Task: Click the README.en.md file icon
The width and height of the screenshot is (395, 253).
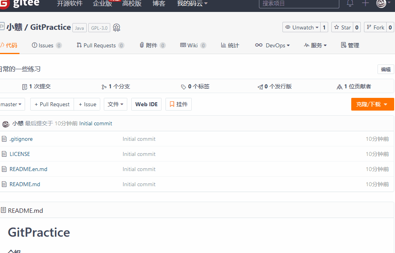Action: coord(4,169)
